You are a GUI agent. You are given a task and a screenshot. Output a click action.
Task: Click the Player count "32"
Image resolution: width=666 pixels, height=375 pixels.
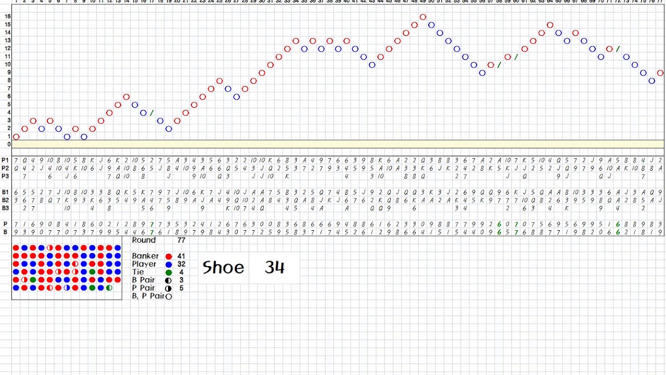[181, 264]
